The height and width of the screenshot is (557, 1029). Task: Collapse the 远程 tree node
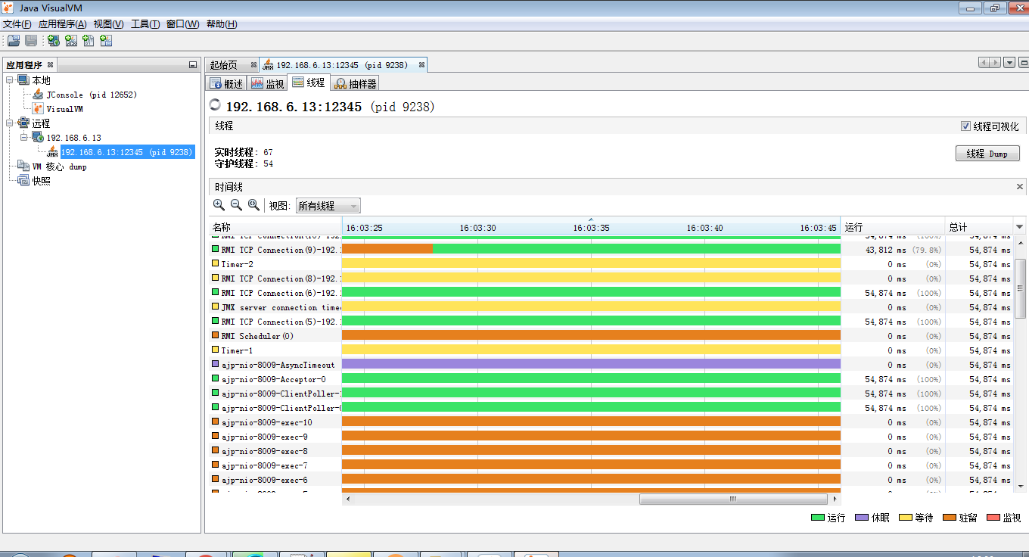point(10,123)
